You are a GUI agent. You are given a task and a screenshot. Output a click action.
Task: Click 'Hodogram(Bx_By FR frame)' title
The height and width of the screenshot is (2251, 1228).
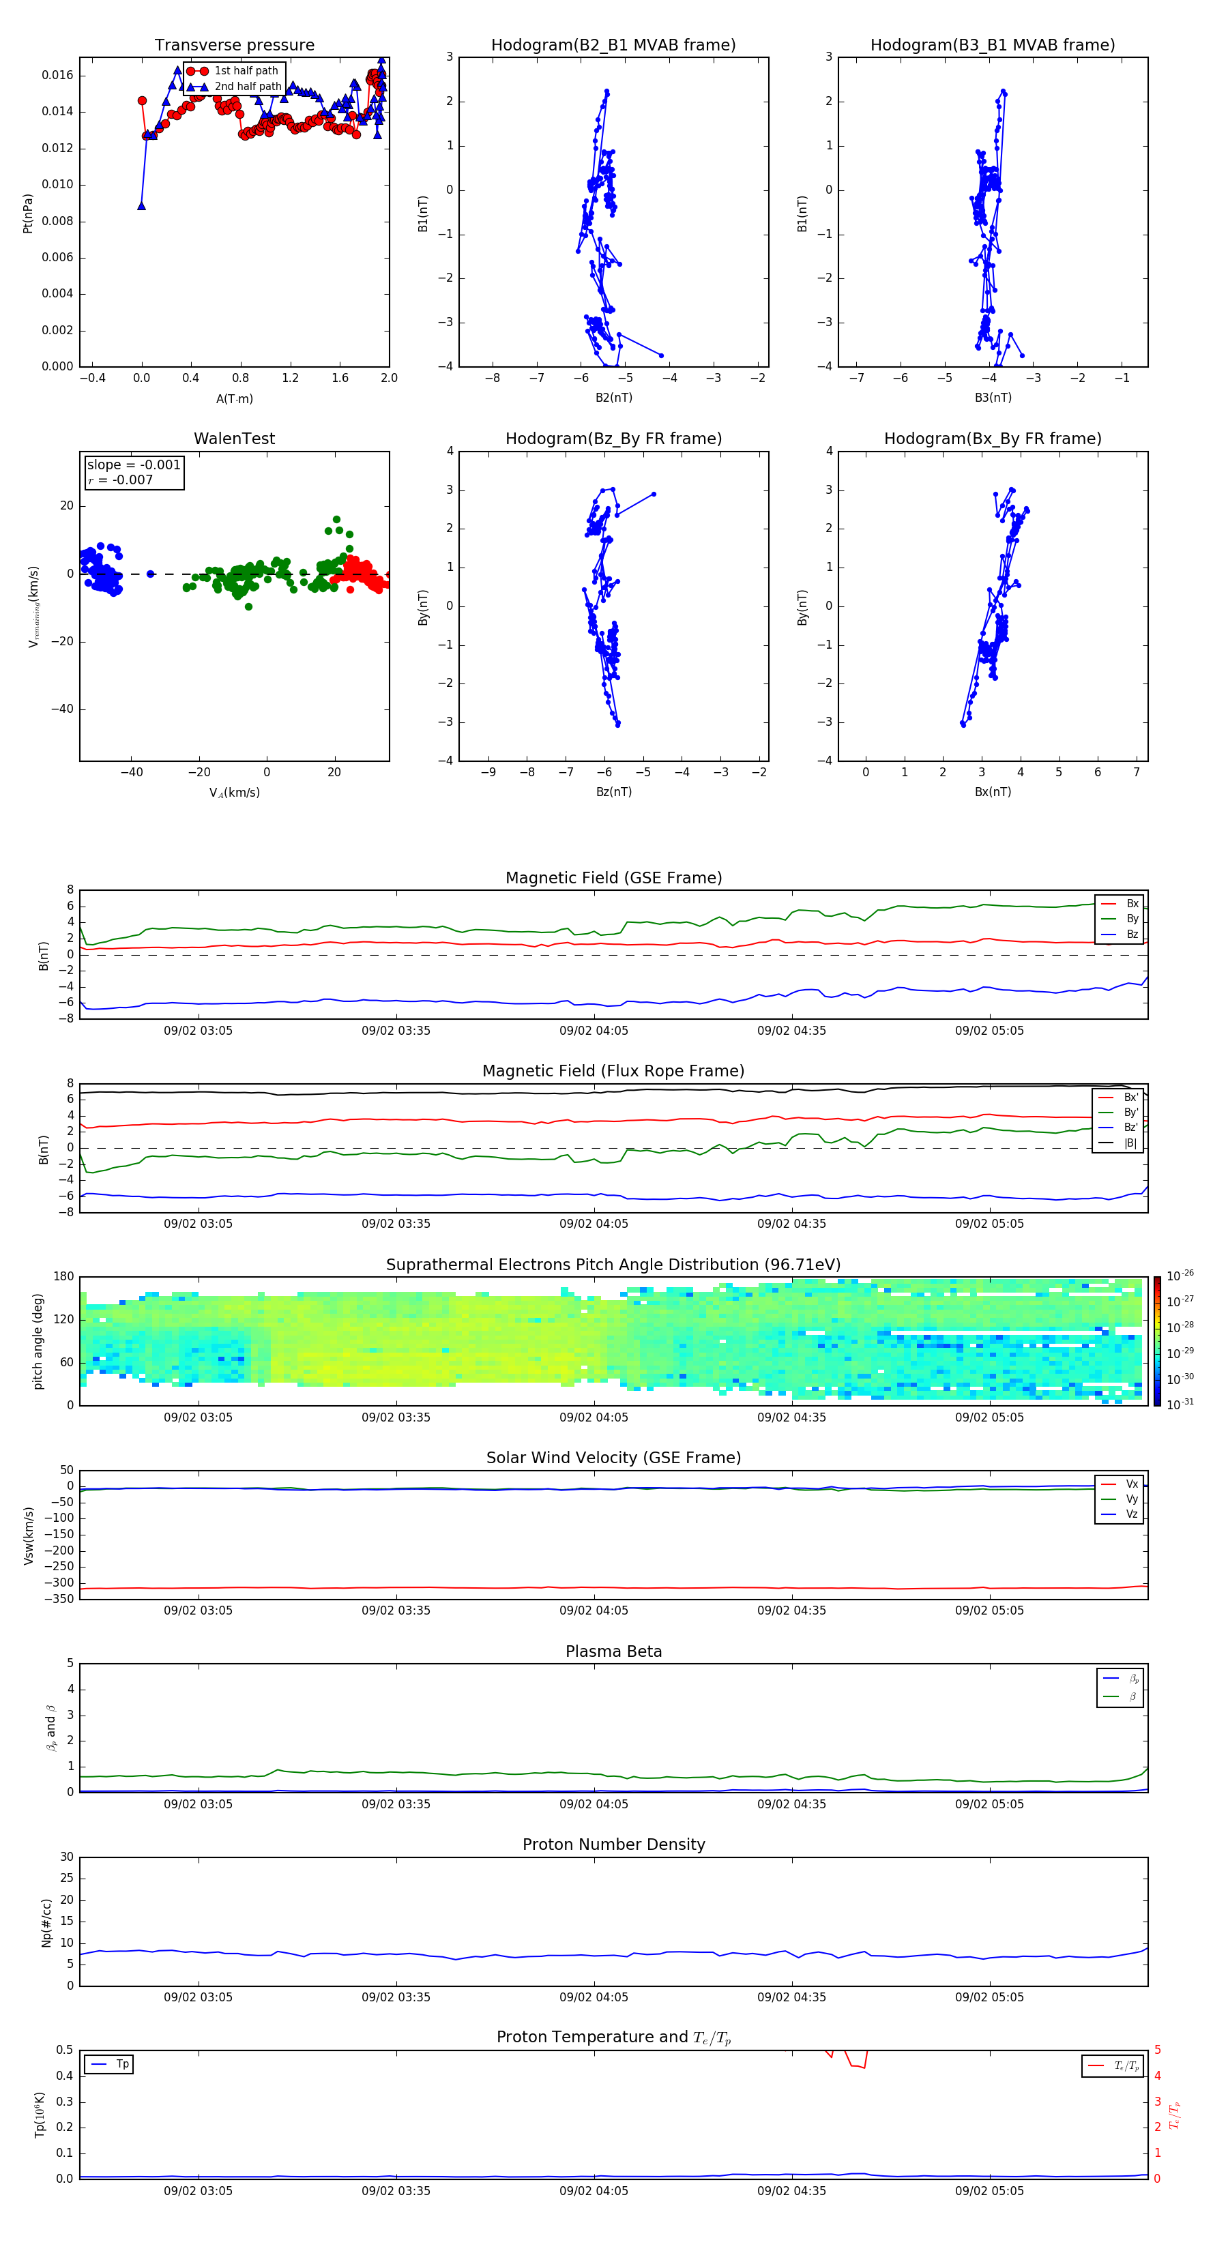pos(993,439)
